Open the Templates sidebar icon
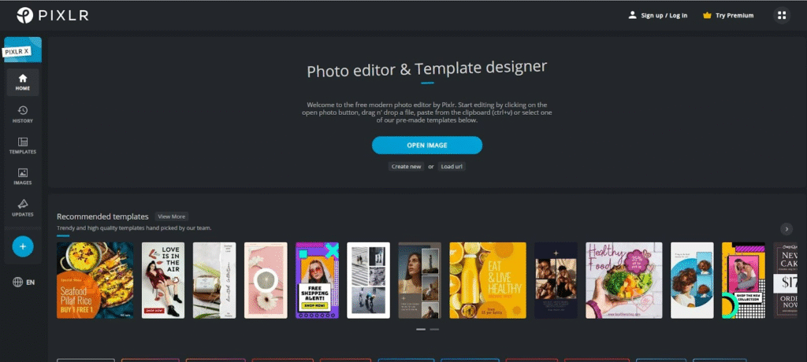The width and height of the screenshot is (807, 362). [x=23, y=146]
